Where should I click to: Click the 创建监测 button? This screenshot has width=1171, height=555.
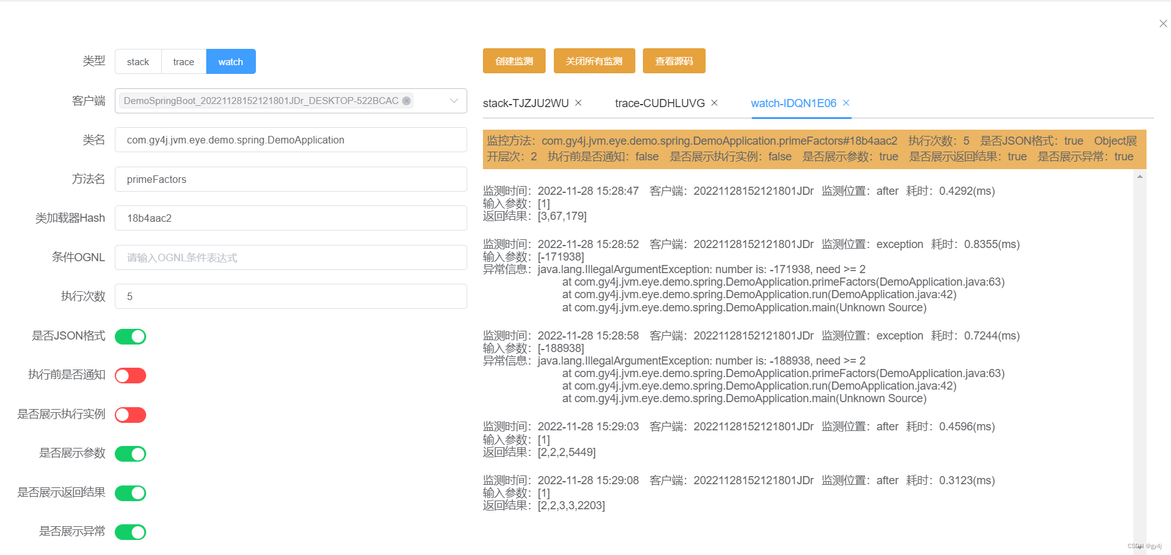514,61
